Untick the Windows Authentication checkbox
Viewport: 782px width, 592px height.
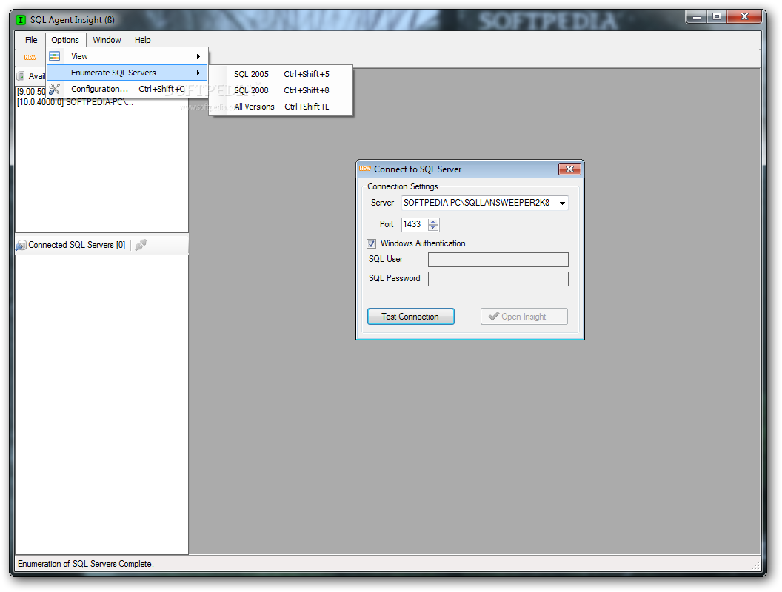pyautogui.click(x=371, y=243)
